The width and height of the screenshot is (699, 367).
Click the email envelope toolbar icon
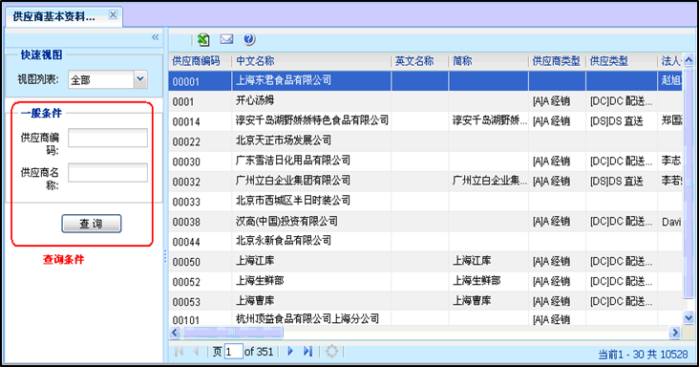click(226, 39)
